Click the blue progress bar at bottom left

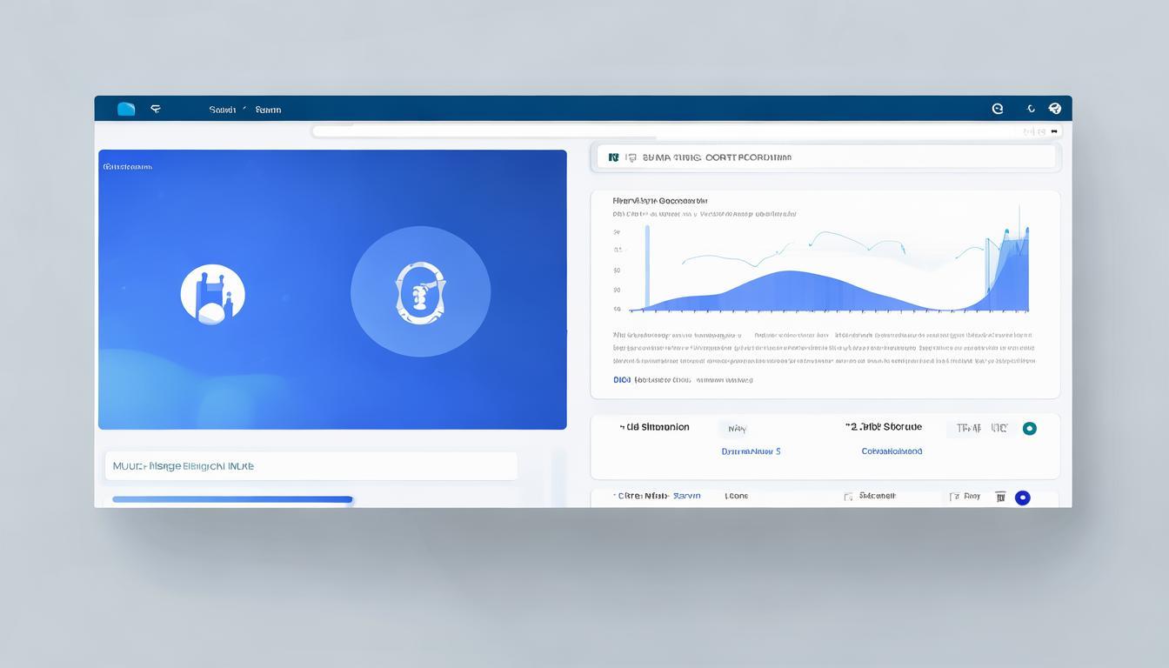coord(232,499)
